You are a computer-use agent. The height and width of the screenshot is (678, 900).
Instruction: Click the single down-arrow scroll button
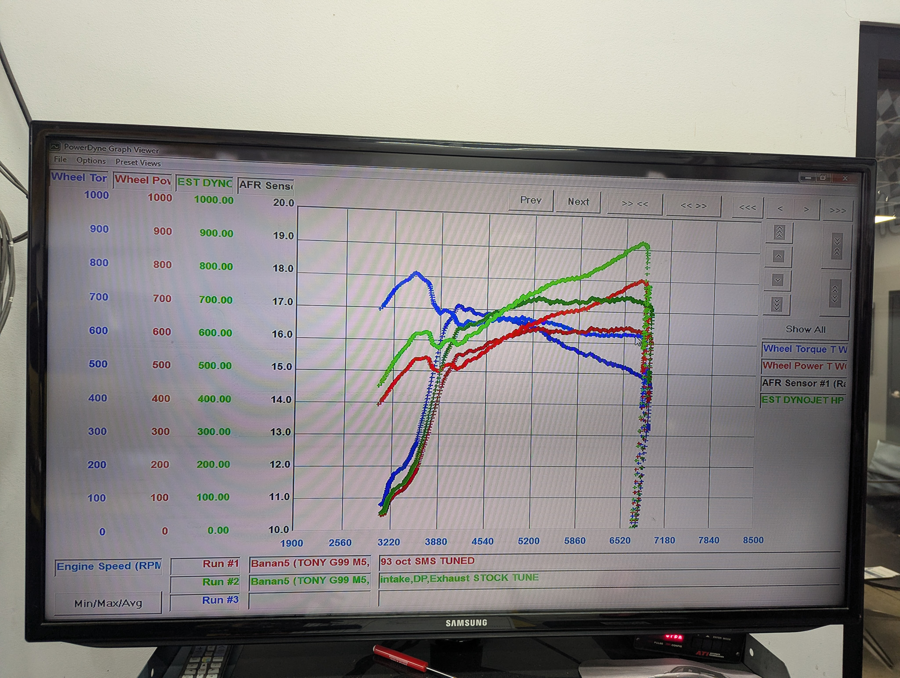[x=777, y=280]
